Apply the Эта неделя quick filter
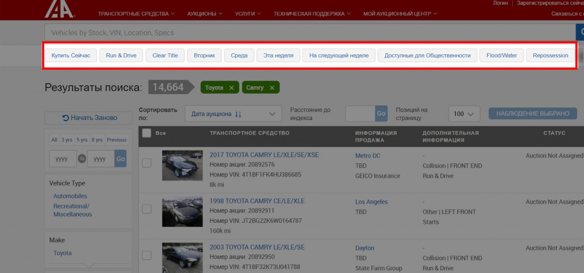Image resolution: width=584 pixels, height=273 pixels. click(x=278, y=55)
